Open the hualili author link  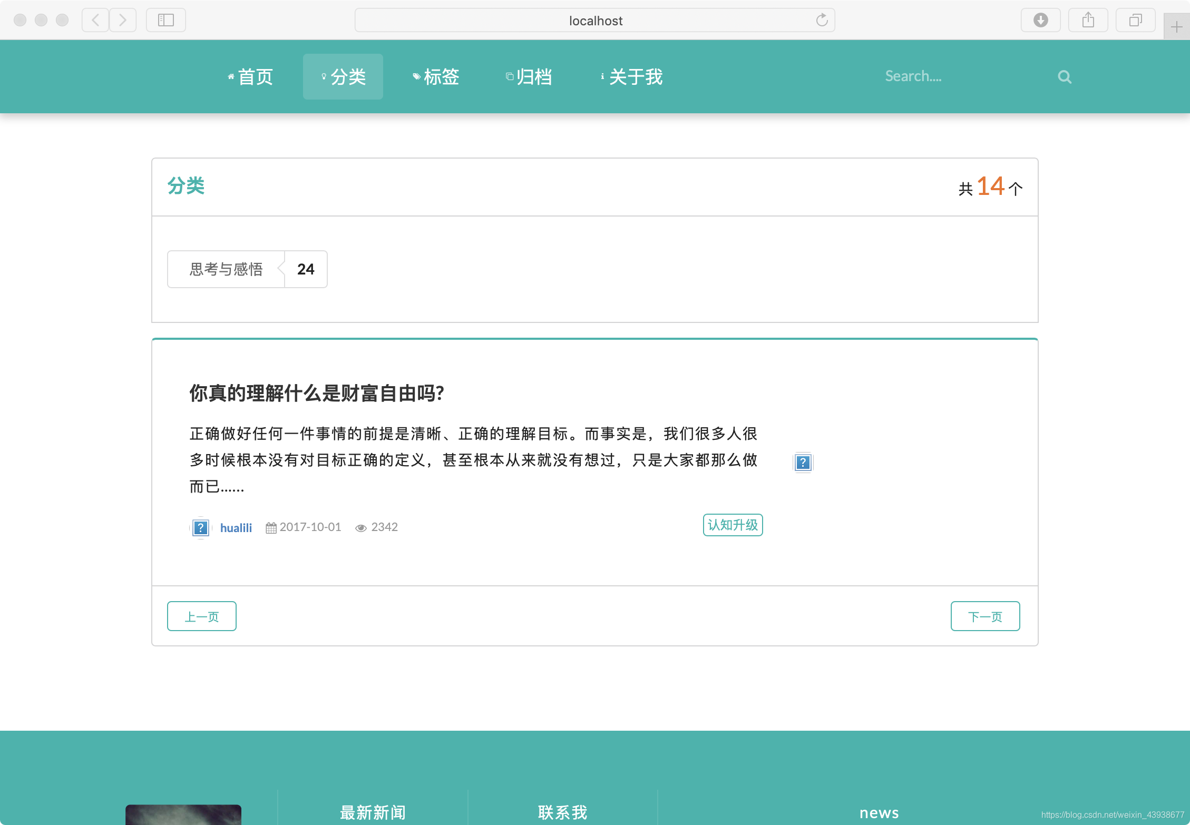(x=236, y=528)
